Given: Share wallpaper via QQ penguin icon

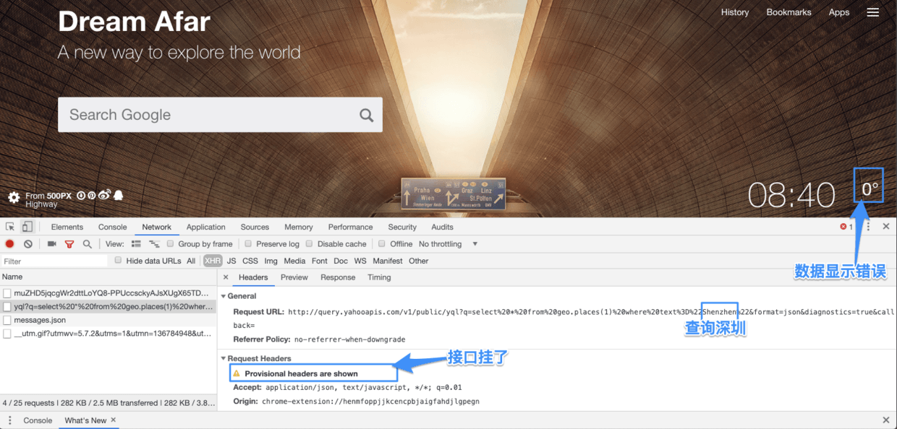Looking at the screenshot, I should [x=118, y=195].
